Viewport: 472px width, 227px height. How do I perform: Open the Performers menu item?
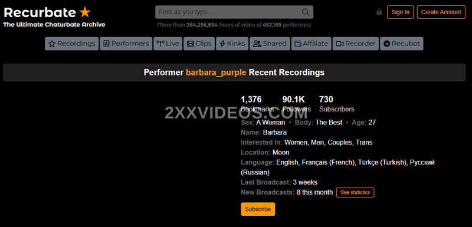pos(126,44)
